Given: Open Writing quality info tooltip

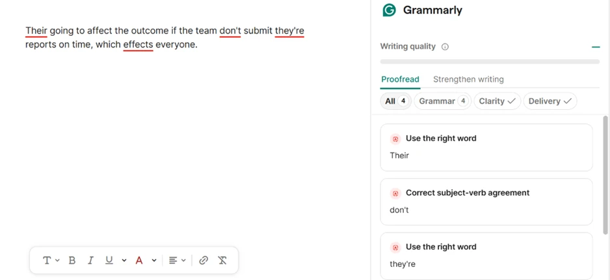Looking at the screenshot, I should tap(445, 47).
